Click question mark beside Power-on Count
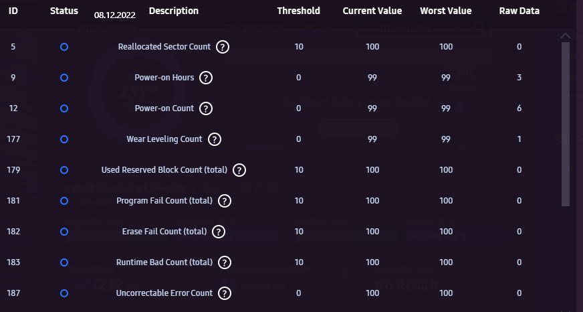 click(x=207, y=108)
